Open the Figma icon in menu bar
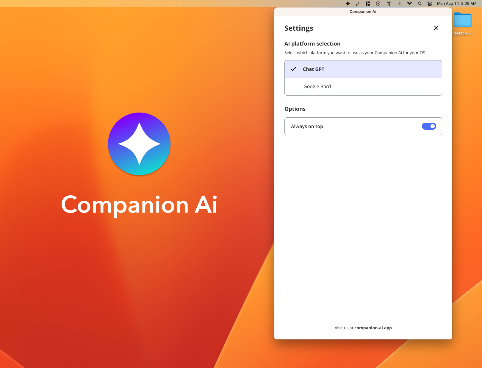Screen dimensions: 482x368 click(x=357, y=4)
